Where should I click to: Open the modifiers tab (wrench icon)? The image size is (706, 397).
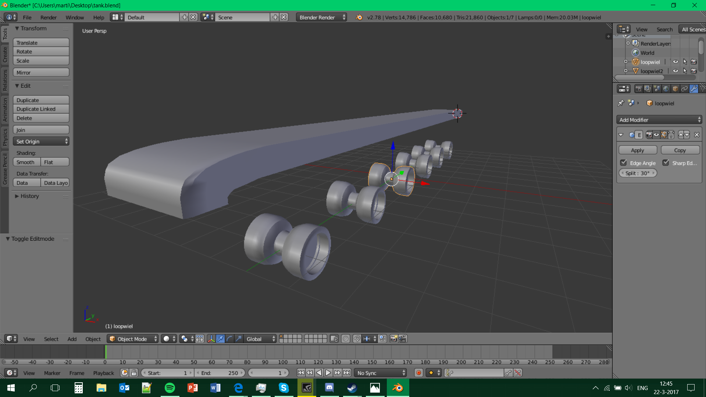693,89
